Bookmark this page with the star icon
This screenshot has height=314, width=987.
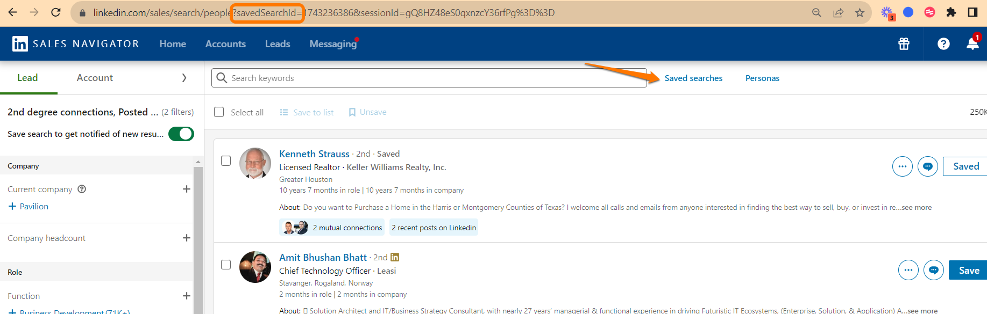(x=860, y=12)
